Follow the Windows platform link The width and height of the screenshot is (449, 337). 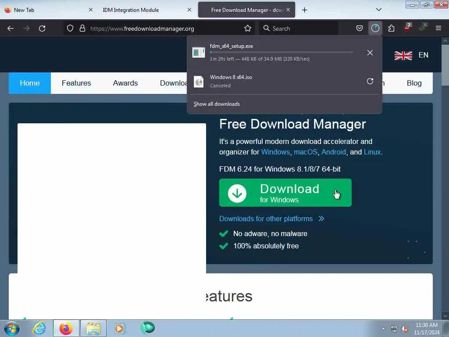275,152
